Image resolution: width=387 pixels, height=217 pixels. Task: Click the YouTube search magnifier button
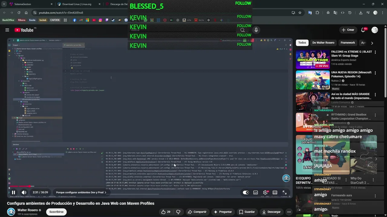pos(242,30)
